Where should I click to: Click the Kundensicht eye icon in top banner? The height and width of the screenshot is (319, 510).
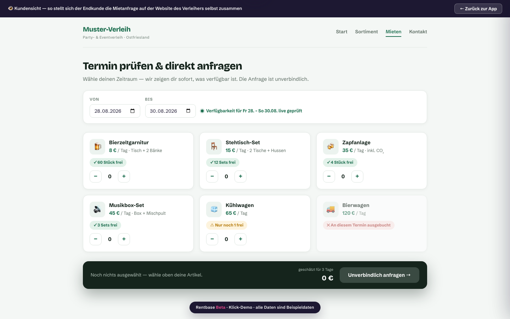tap(11, 8)
